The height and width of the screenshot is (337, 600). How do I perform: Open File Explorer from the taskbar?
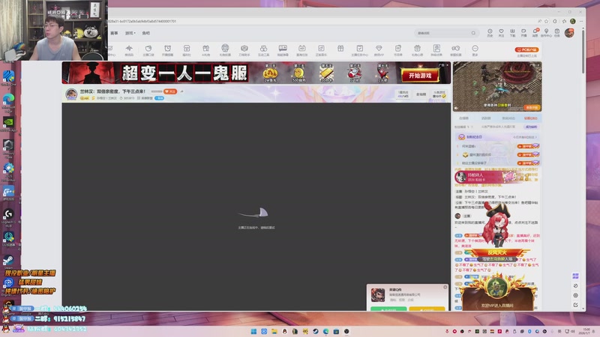[x=274, y=331]
